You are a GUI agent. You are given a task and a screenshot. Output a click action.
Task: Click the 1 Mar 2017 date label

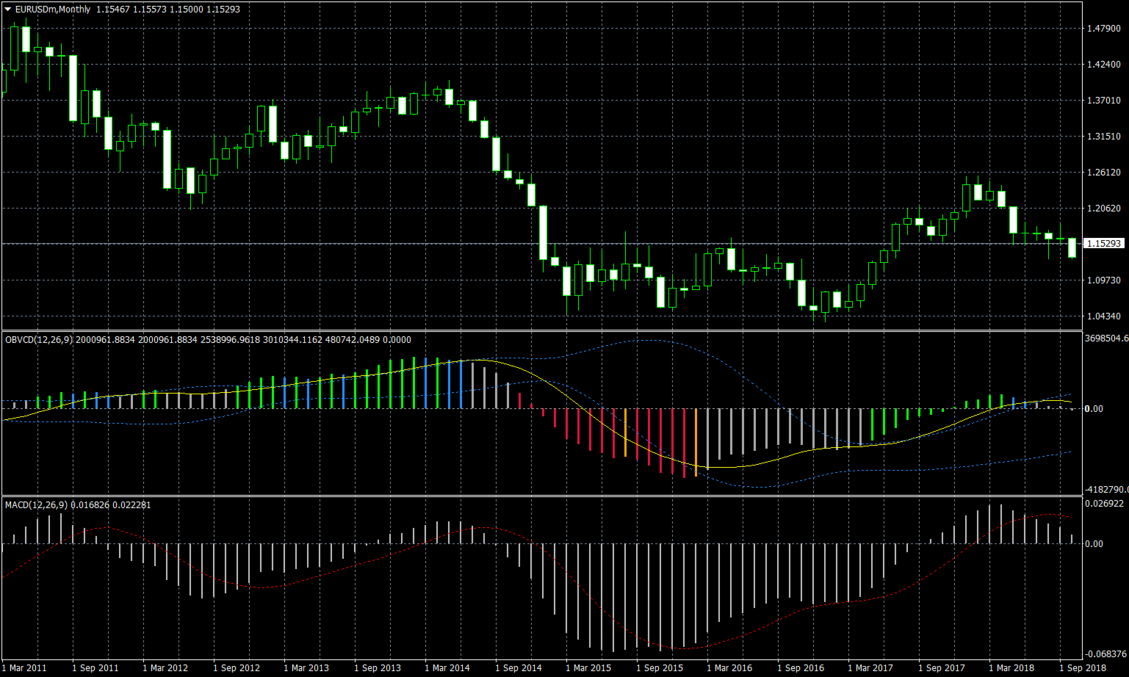[x=871, y=668]
